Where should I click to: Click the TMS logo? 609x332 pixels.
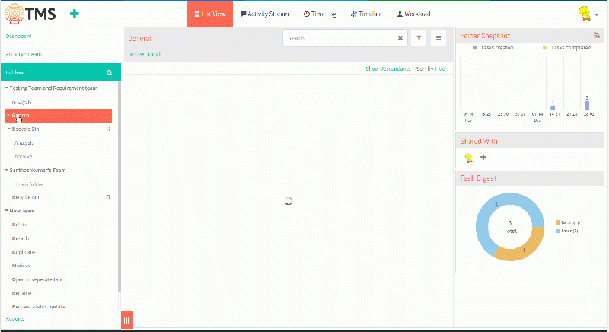30,14
